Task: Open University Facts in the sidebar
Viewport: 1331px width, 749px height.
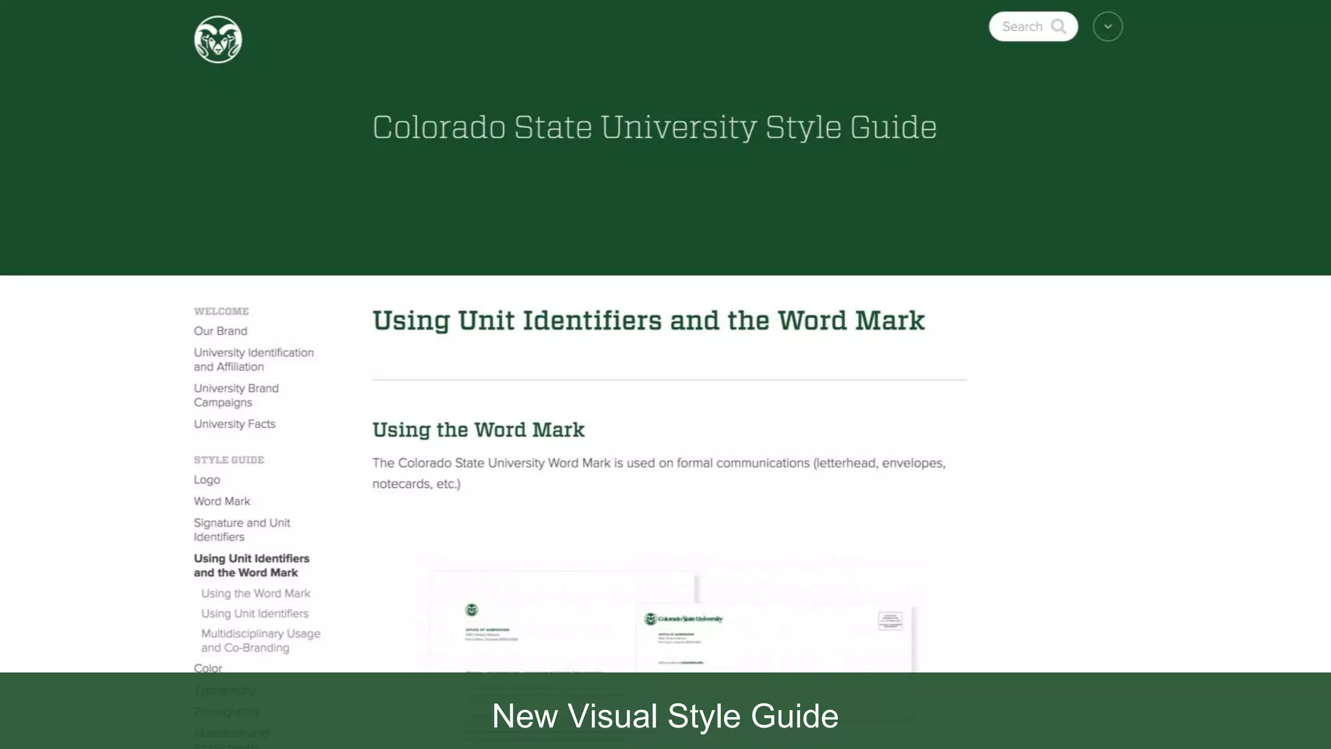Action: [x=235, y=424]
